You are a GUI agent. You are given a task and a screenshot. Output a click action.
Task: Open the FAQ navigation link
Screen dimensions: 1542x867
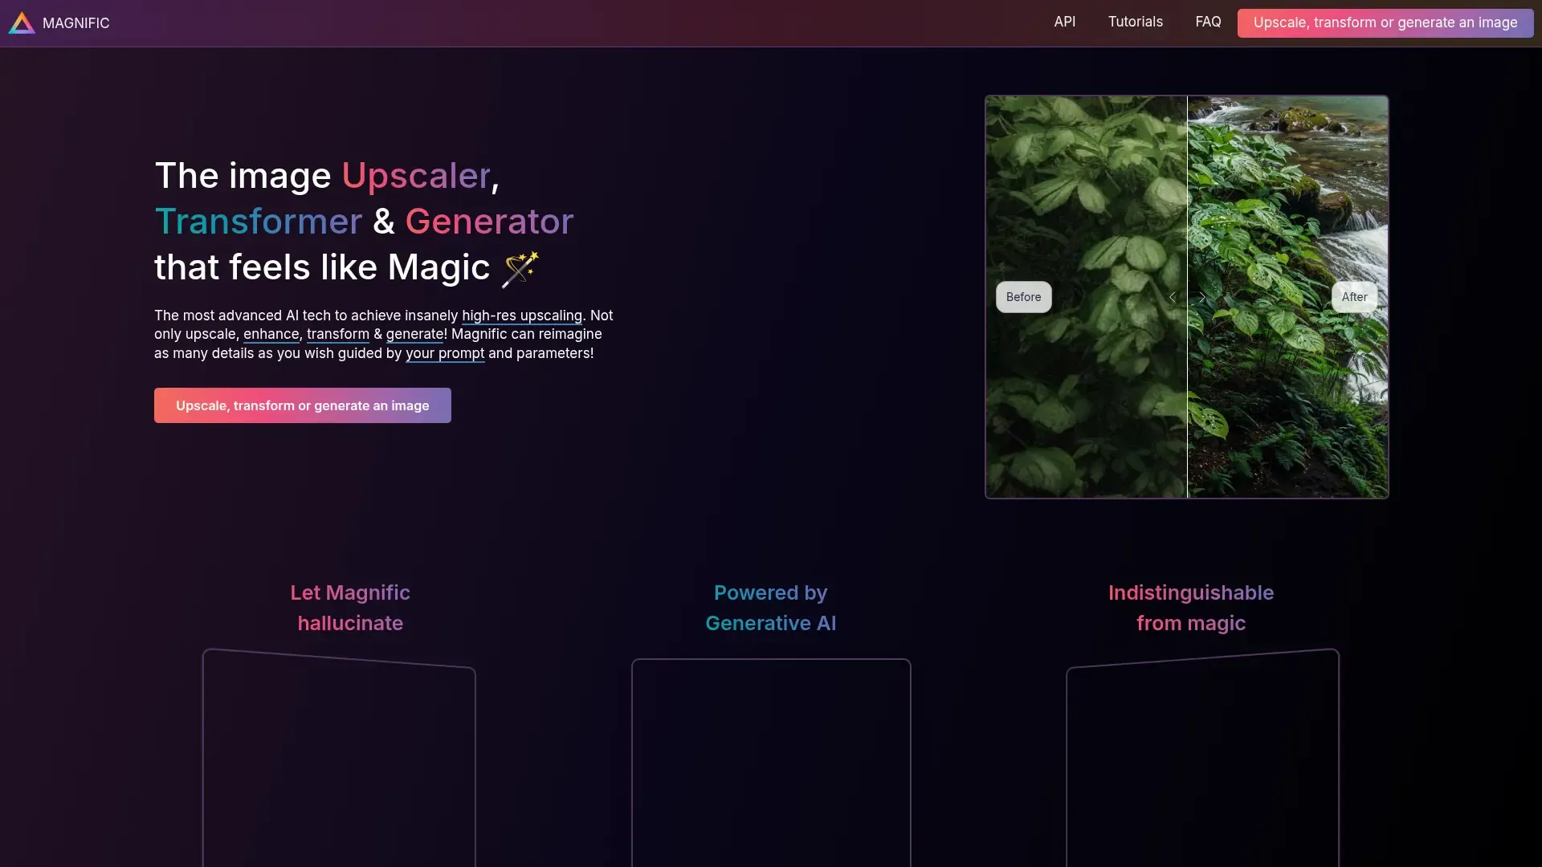tap(1207, 22)
